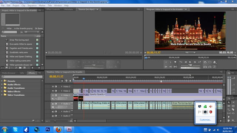The height and width of the screenshot is (133, 237).
Task: Set Out point in Program monitor
Action: click(170, 62)
